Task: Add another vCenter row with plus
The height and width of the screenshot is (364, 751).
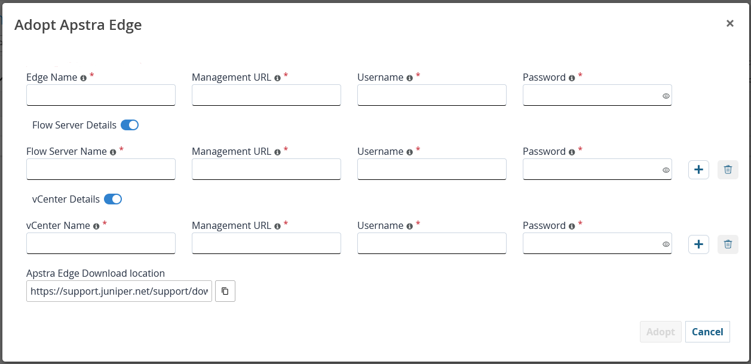Action: [698, 244]
